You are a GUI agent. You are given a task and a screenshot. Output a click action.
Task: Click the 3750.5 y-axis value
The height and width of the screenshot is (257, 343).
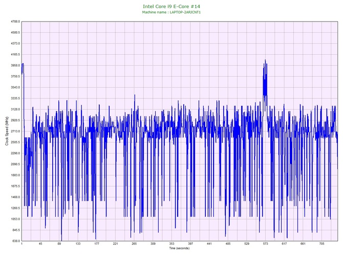(x=15, y=76)
